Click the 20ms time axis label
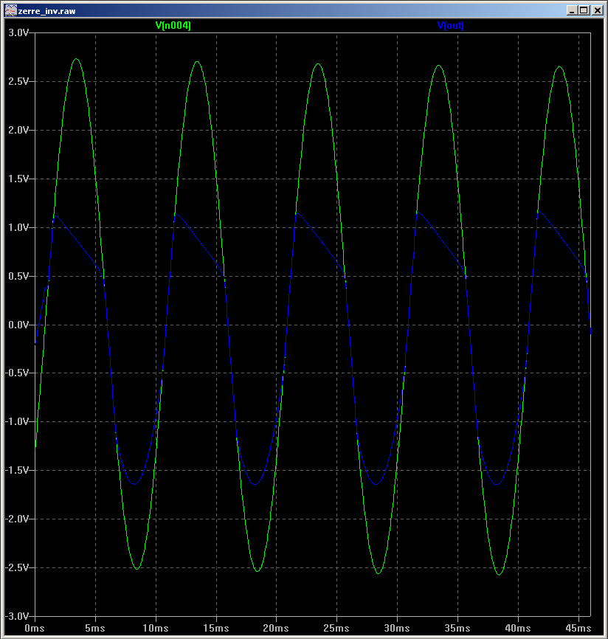Viewport: 608px width, 639px height. 276,628
